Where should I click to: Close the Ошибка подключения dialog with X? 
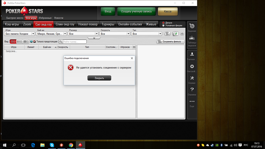click(x=132, y=58)
